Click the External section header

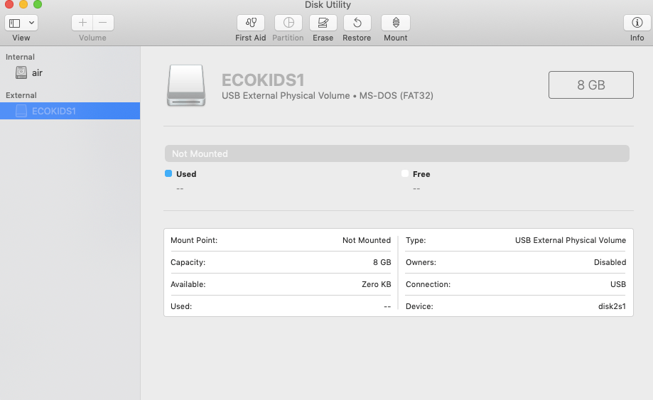(21, 95)
